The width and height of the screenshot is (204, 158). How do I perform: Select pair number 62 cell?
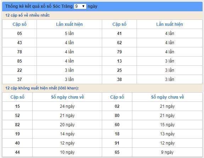click(x=119, y=43)
